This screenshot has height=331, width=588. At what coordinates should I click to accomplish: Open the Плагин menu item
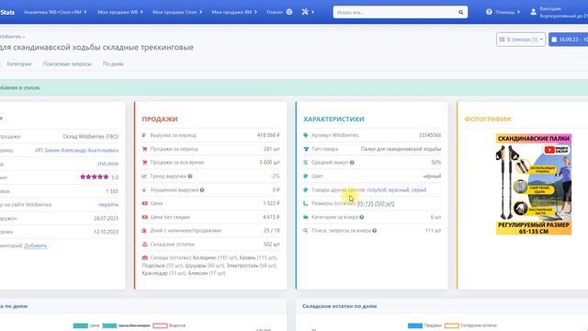coord(279,12)
